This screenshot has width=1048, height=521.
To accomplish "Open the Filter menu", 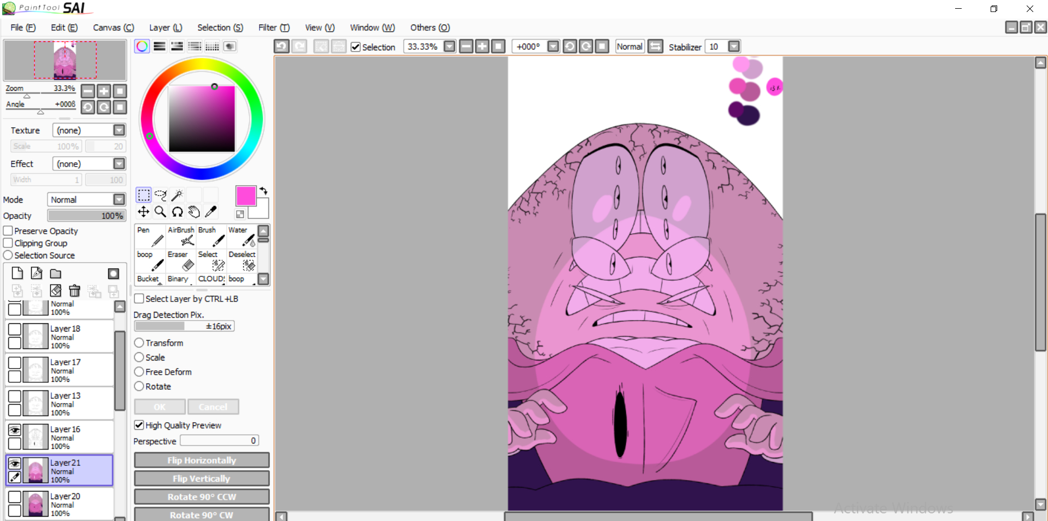I will point(273,28).
